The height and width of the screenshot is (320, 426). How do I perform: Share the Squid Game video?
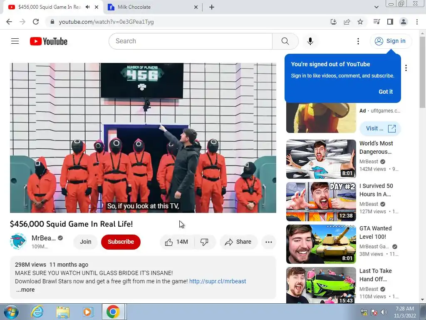tap(238, 242)
